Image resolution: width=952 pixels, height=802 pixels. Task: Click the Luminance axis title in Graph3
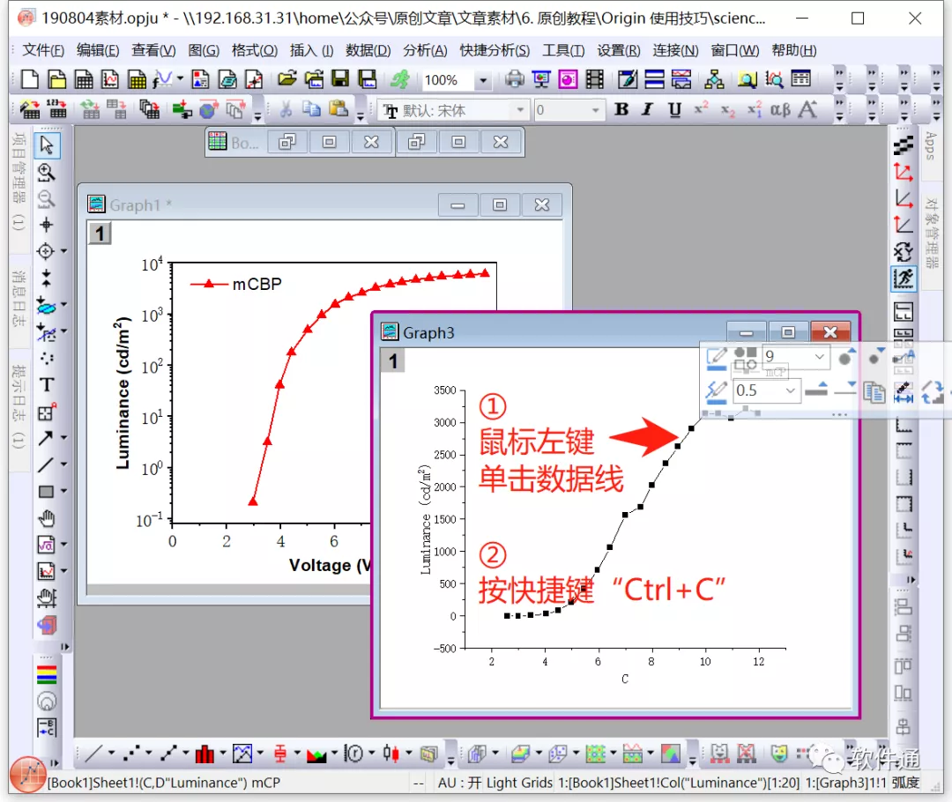[426, 520]
